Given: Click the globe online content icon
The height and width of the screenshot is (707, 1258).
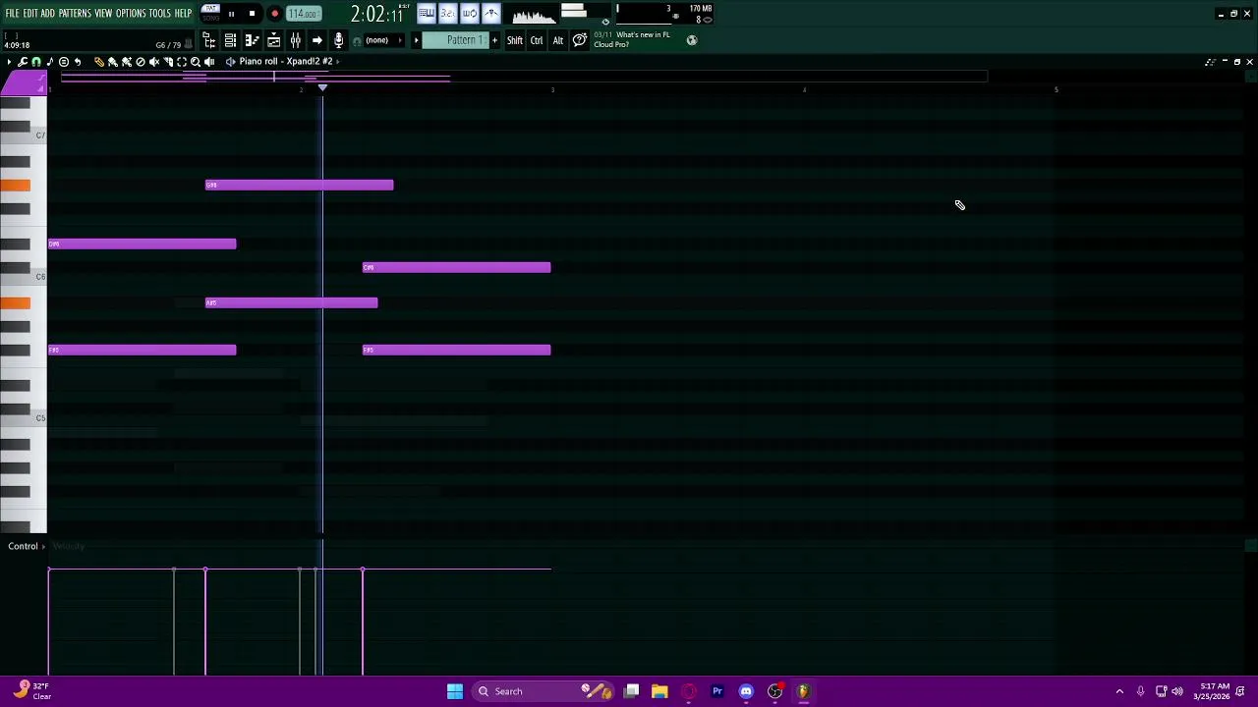Looking at the screenshot, I should pyautogui.click(x=692, y=40).
